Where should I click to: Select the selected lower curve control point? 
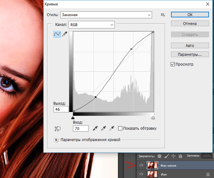click(x=95, y=97)
